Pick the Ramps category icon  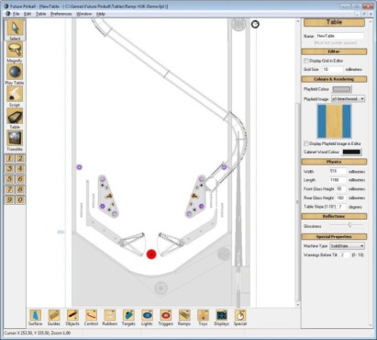(x=184, y=315)
